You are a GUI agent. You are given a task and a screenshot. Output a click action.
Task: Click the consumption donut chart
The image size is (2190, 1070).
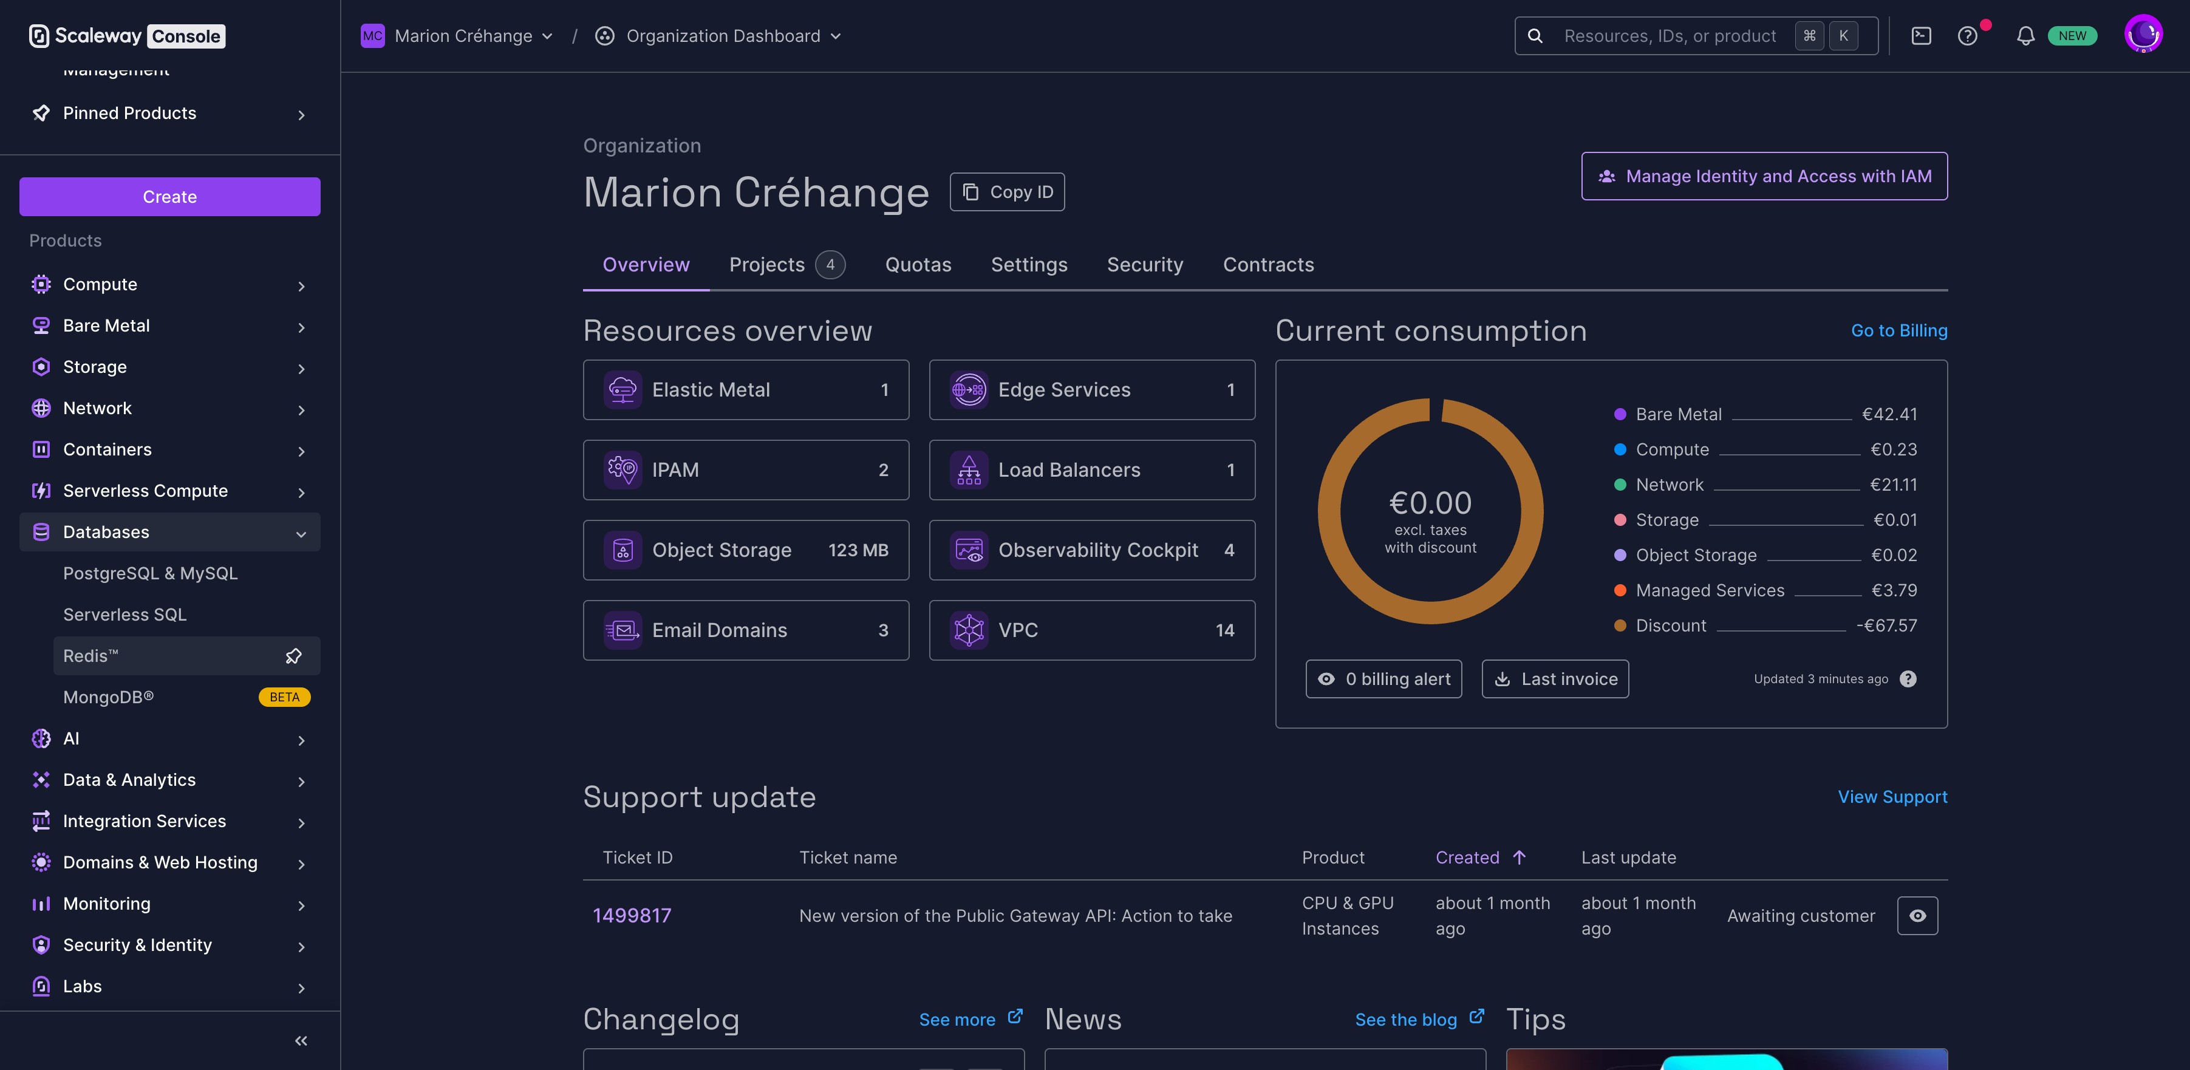1430,511
